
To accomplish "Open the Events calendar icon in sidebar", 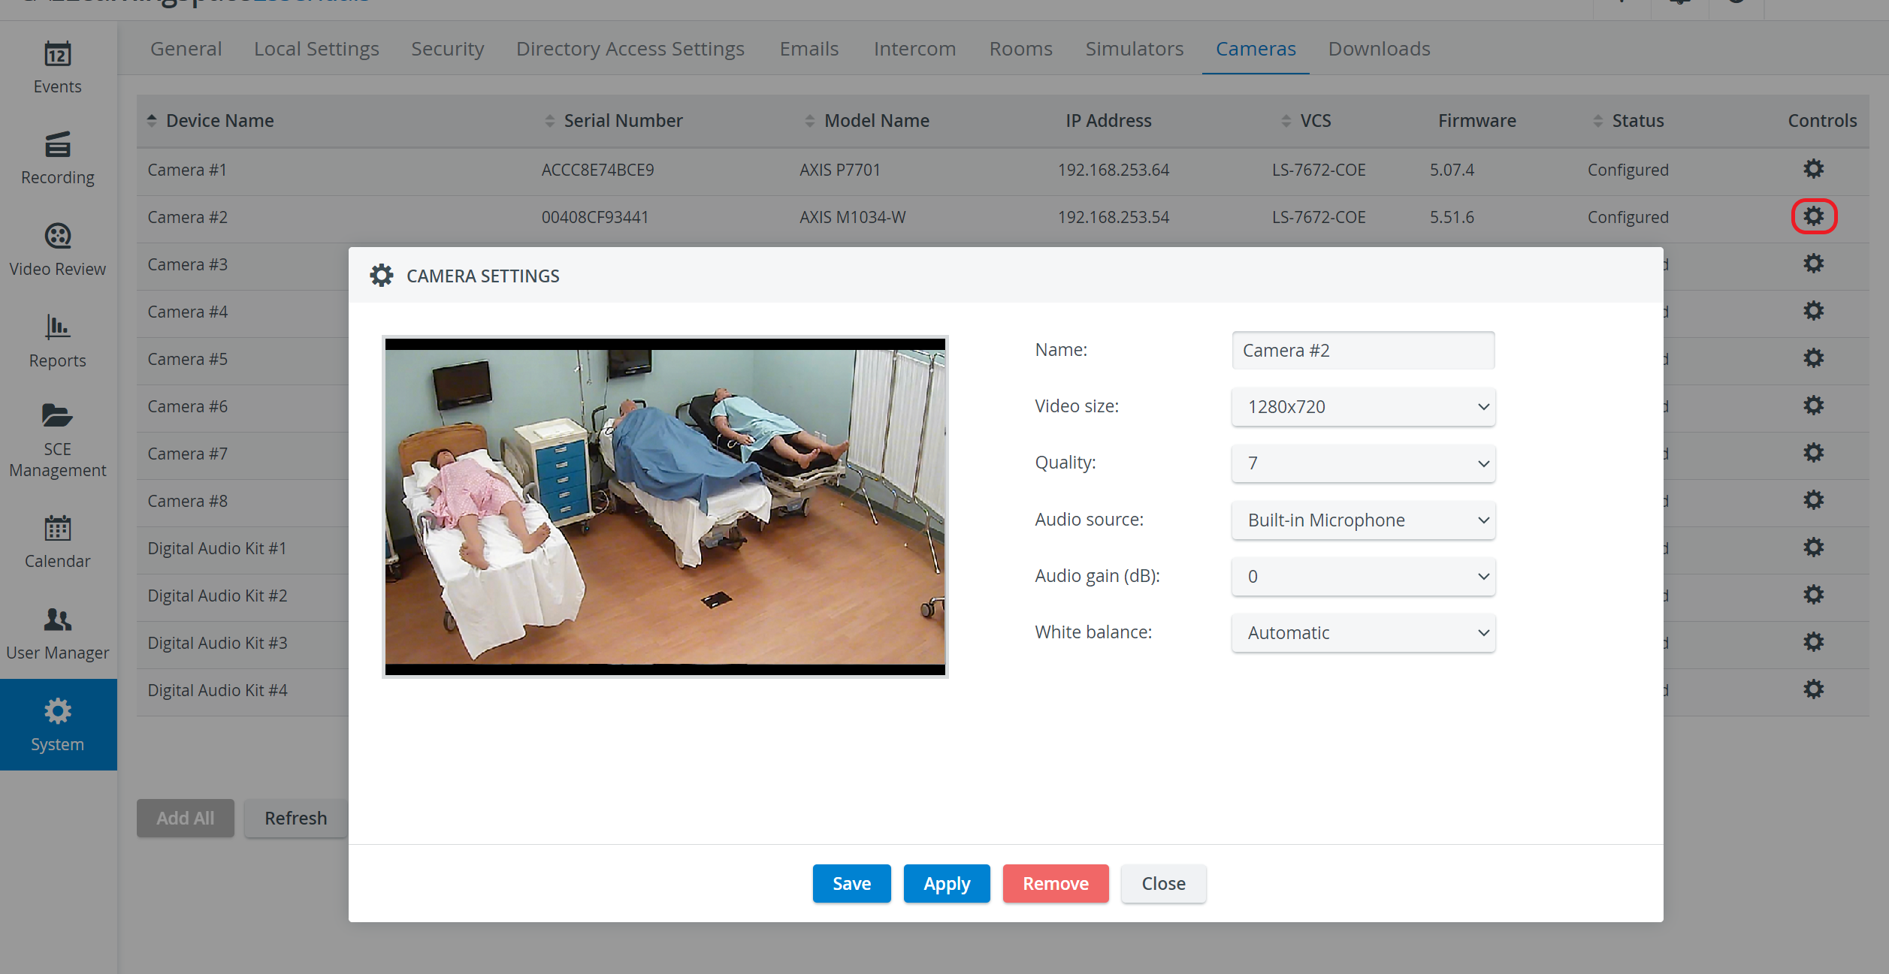I will click(x=57, y=54).
